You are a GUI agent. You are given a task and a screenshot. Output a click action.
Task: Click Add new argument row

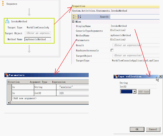tap(24, 98)
